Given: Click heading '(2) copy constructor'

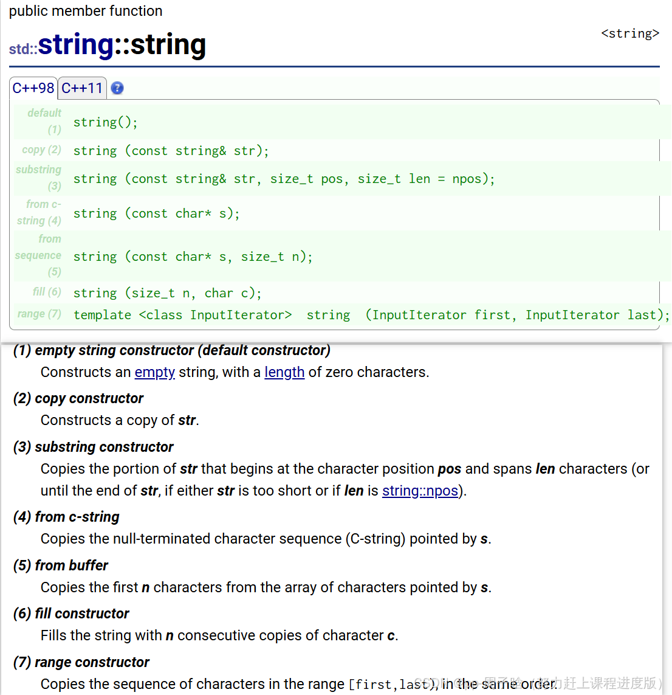Looking at the screenshot, I should point(78,398).
